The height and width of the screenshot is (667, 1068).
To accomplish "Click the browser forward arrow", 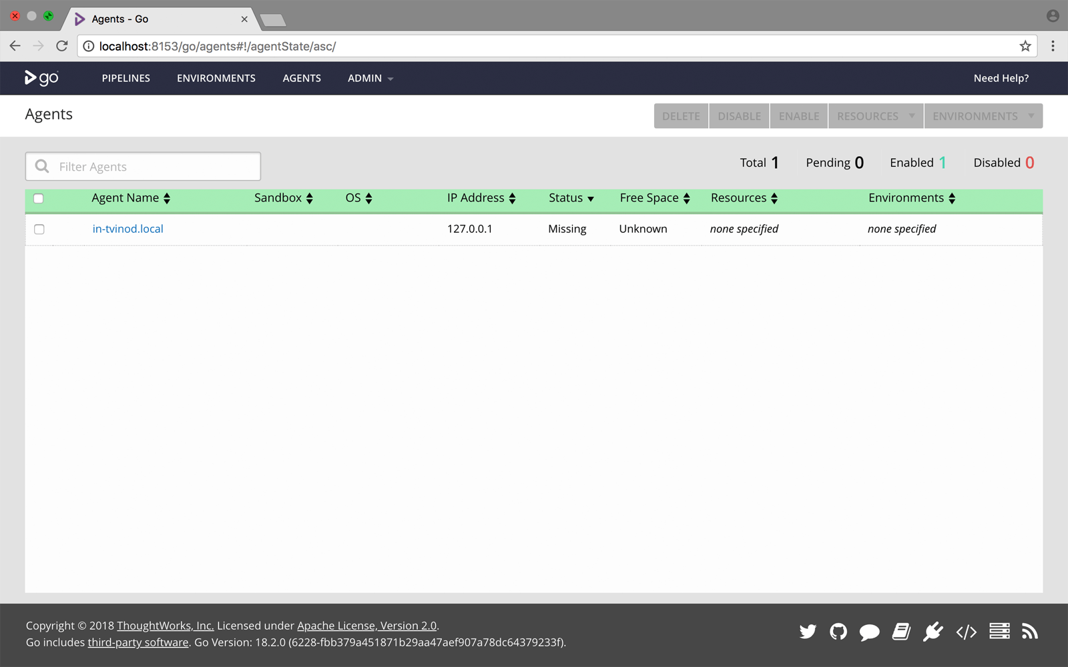I will [x=39, y=46].
